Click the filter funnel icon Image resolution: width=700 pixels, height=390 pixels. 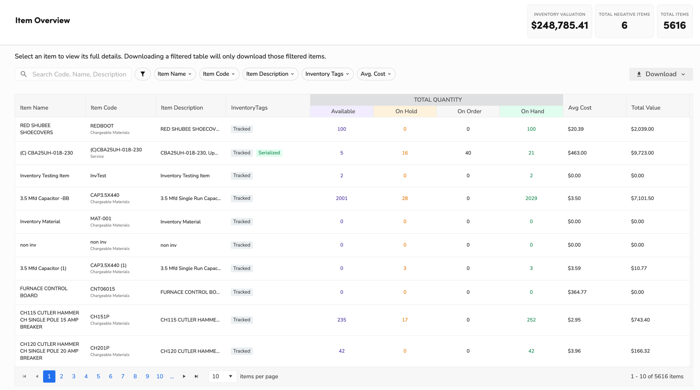pos(142,74)
